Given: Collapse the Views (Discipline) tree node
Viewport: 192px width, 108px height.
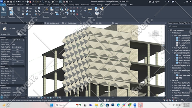Looking at the screenshot, I should coord(169,30).
